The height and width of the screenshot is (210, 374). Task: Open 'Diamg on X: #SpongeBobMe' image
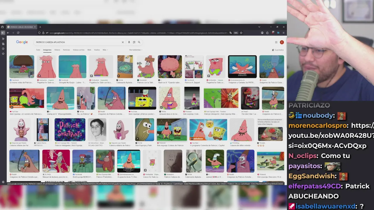point(60,98)
